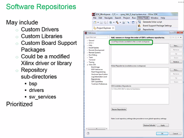Expand the General preferences tree node

click(x=87, y=41)
